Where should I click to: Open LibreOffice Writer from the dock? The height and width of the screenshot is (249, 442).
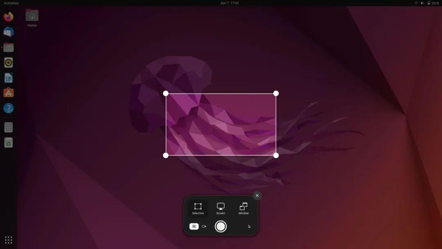9,77
